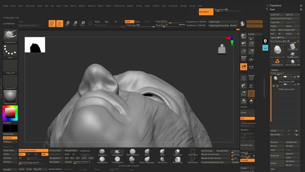The image size is (305, 172).
Task: Click the Load Tool button
Action: (x=277, y=15)
